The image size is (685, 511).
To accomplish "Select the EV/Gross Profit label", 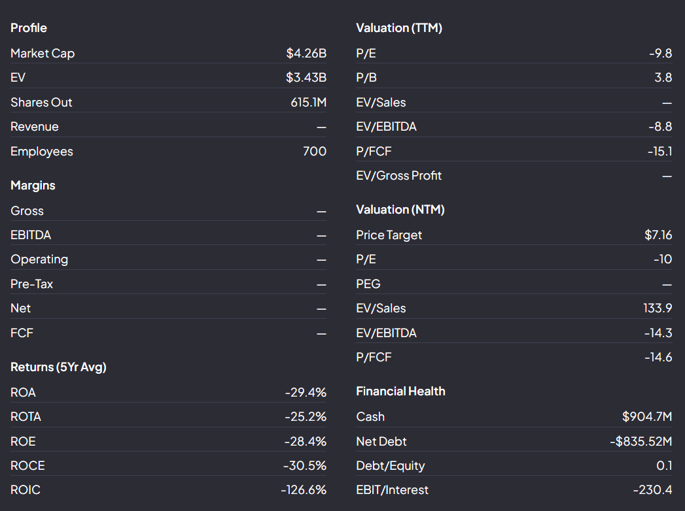I will tap(399, 175).
